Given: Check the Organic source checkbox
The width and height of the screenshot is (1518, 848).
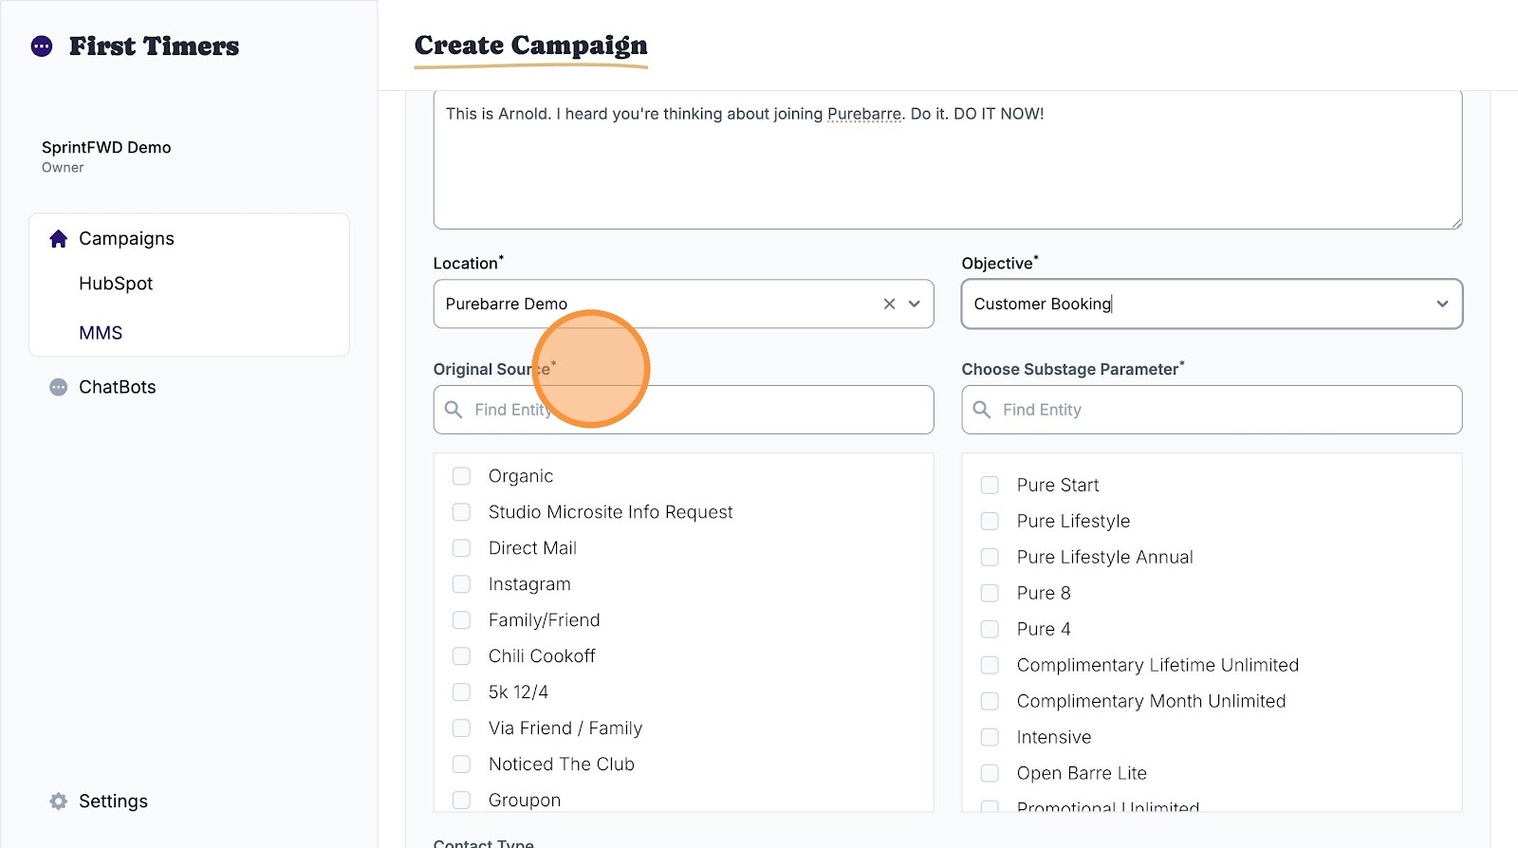Looking at the screenshot, I should (462, 476).
